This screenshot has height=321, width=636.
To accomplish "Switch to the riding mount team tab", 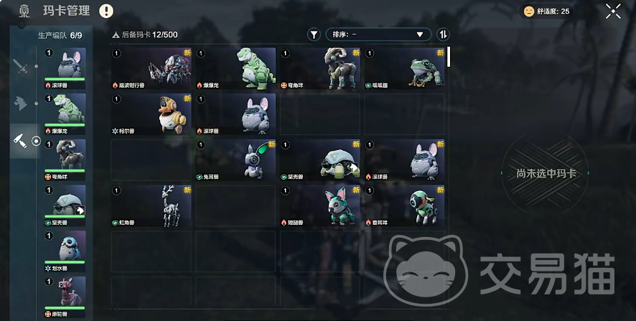I will [x=20, y=103].
